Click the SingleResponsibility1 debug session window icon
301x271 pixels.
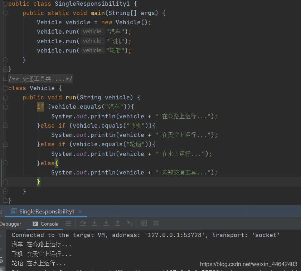tap(14, 211)
